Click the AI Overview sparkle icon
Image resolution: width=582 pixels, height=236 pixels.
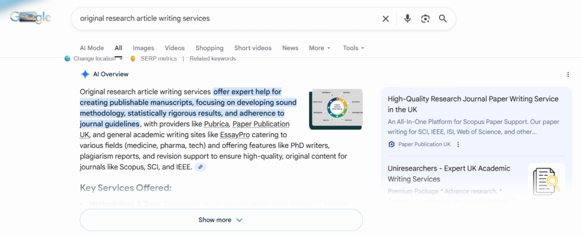[x=85, y=74]
